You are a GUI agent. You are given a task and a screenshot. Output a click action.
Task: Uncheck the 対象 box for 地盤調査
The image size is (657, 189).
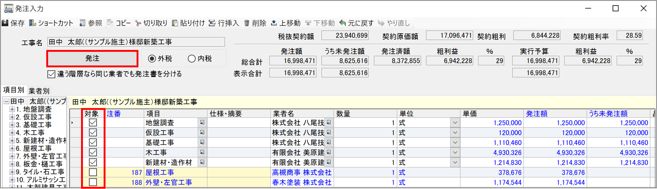click(x=93, y=123)
